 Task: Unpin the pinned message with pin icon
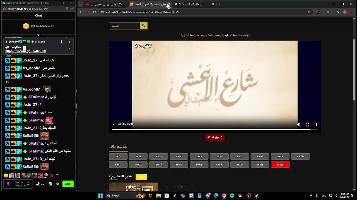point(61,42)
